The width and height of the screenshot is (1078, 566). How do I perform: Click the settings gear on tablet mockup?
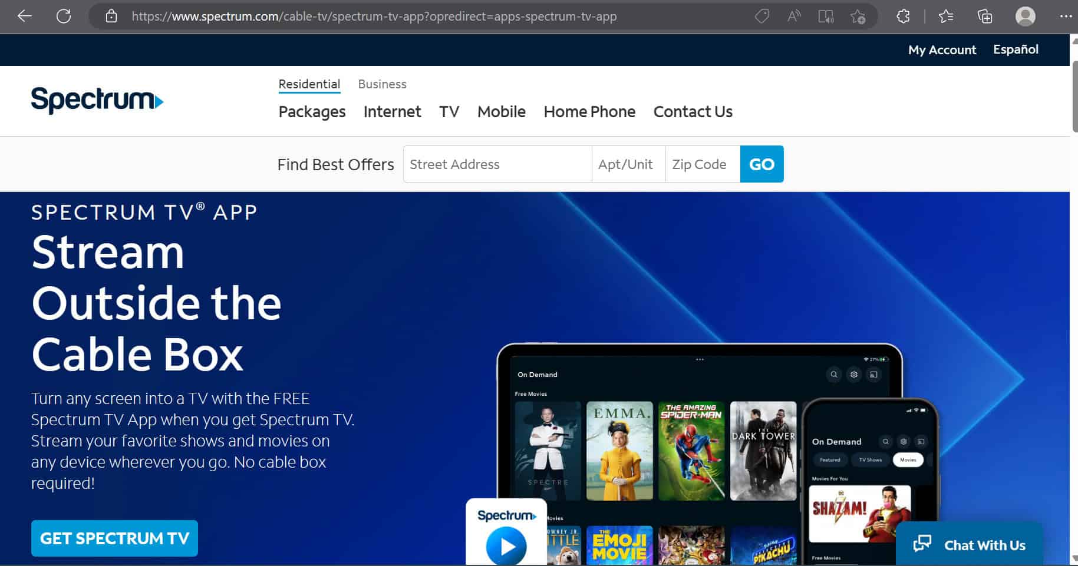pos(854,375)
